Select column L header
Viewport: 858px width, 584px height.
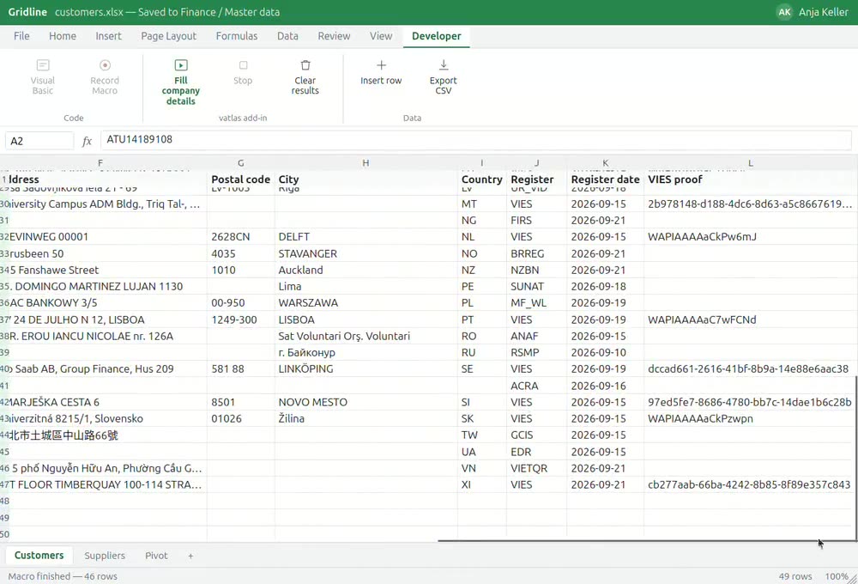(x=750, y=162)
